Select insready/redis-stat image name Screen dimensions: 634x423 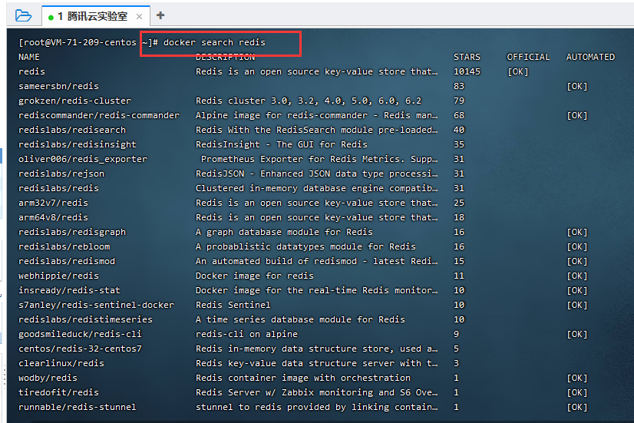pyautogui.click(x=69, y=290)
